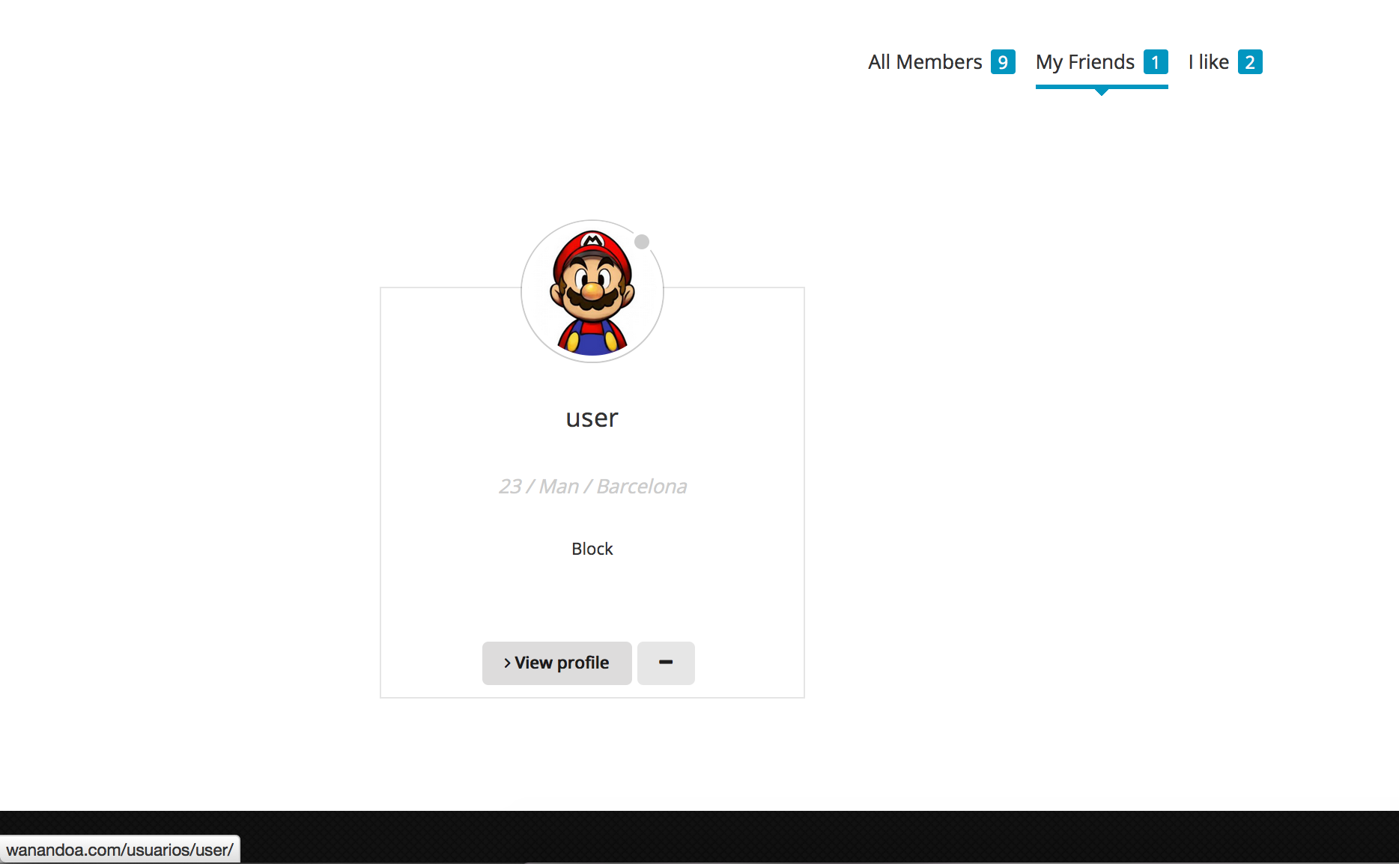Image resolution: width=1399 pixels, height=864 pixels.
Task: Click the chevron arrow beside View profile
Action: click(507, 663)
